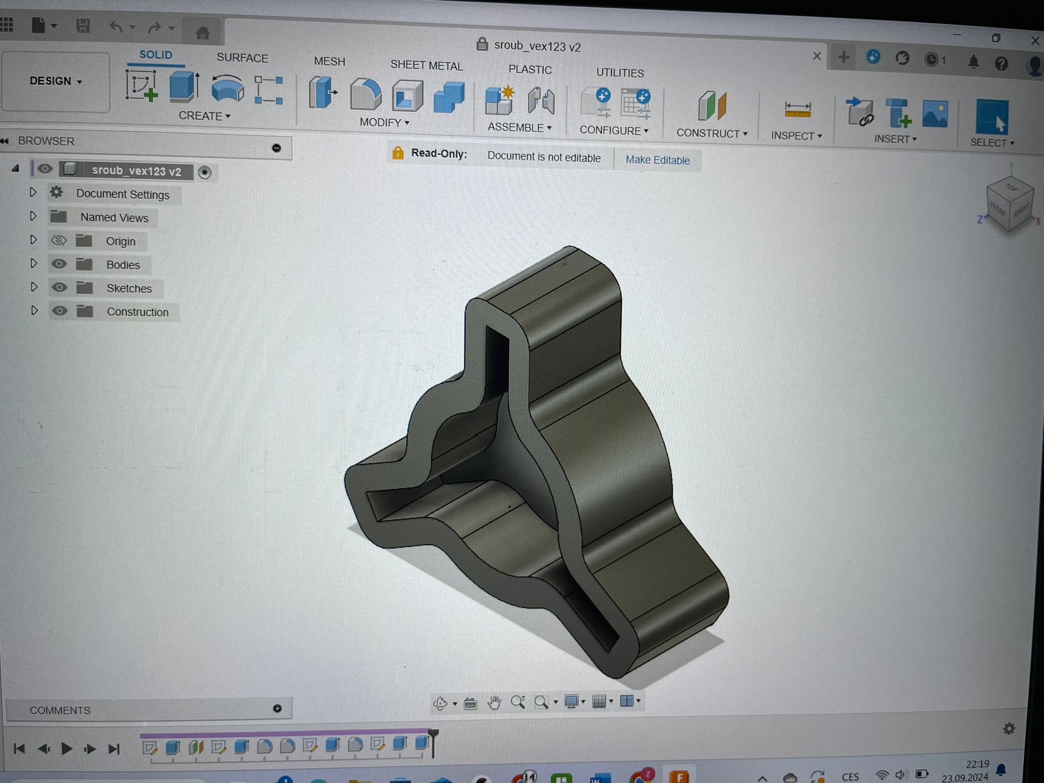Screen dimensions: 1044x783
Task: Select the Shell tool
Action: (x=407, y=96)
